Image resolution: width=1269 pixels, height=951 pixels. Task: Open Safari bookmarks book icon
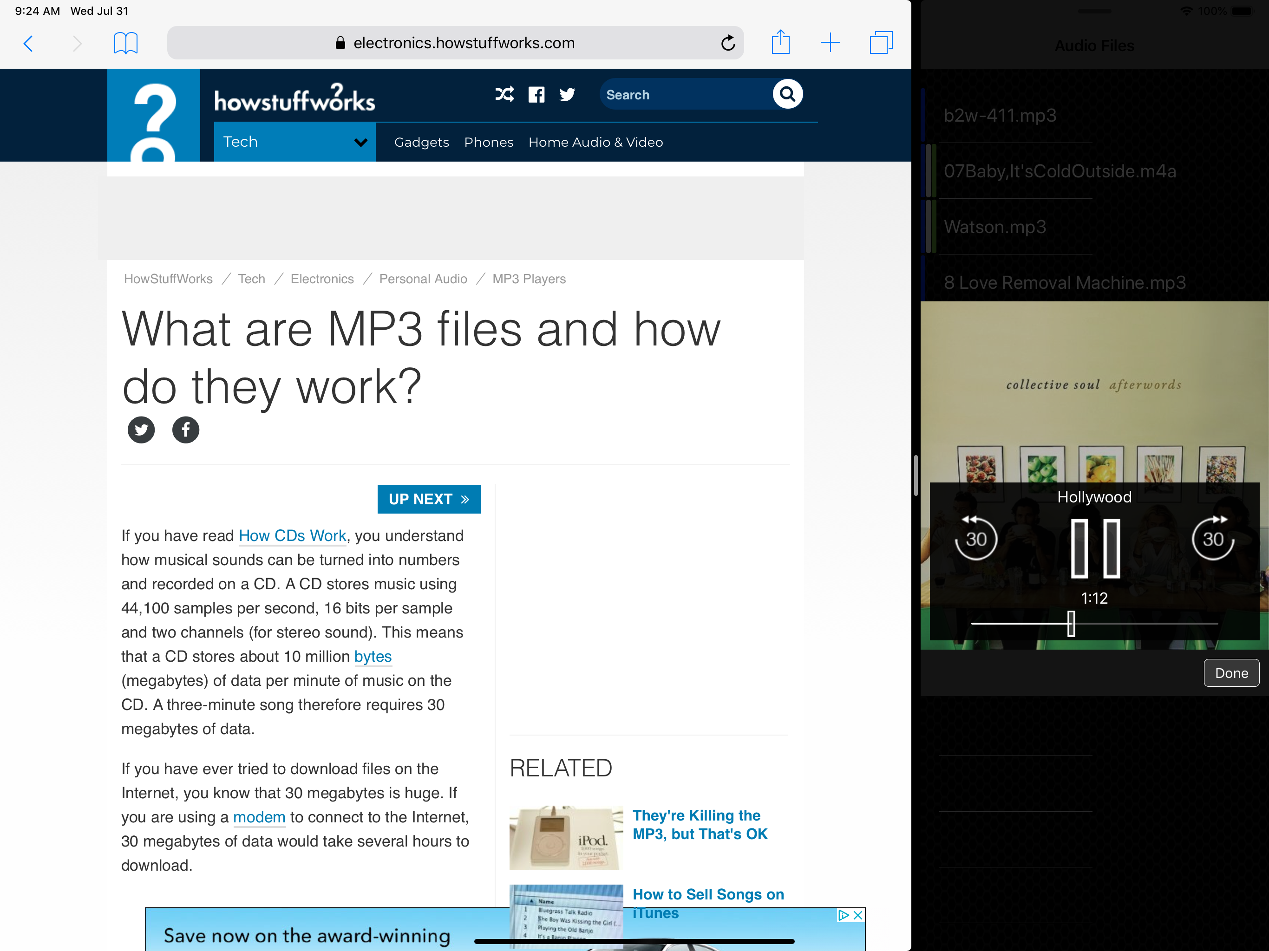coord(125,43)
